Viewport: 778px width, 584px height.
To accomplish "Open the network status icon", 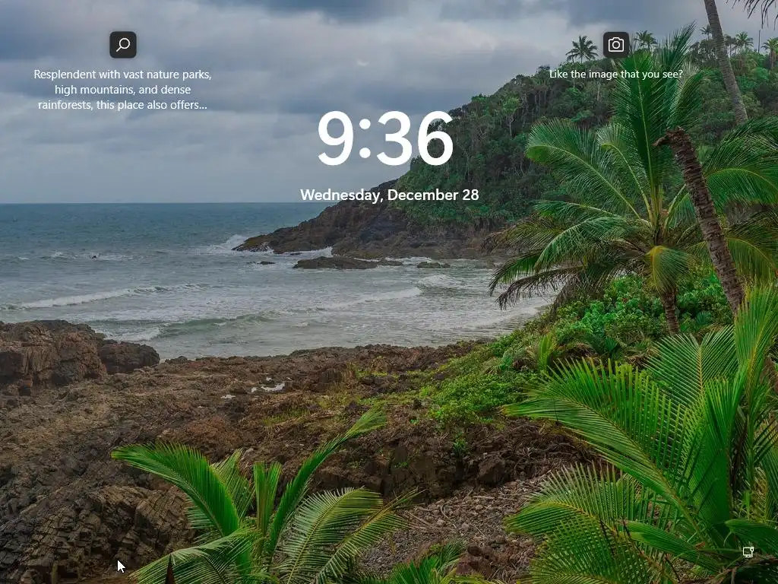I will coord(748,552).
